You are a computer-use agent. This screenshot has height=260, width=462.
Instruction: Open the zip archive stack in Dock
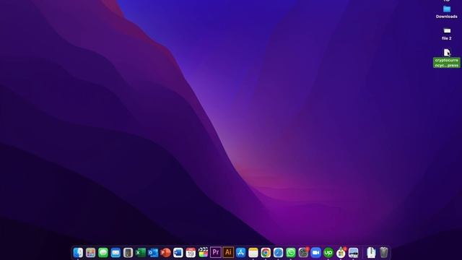click(371, 253)
